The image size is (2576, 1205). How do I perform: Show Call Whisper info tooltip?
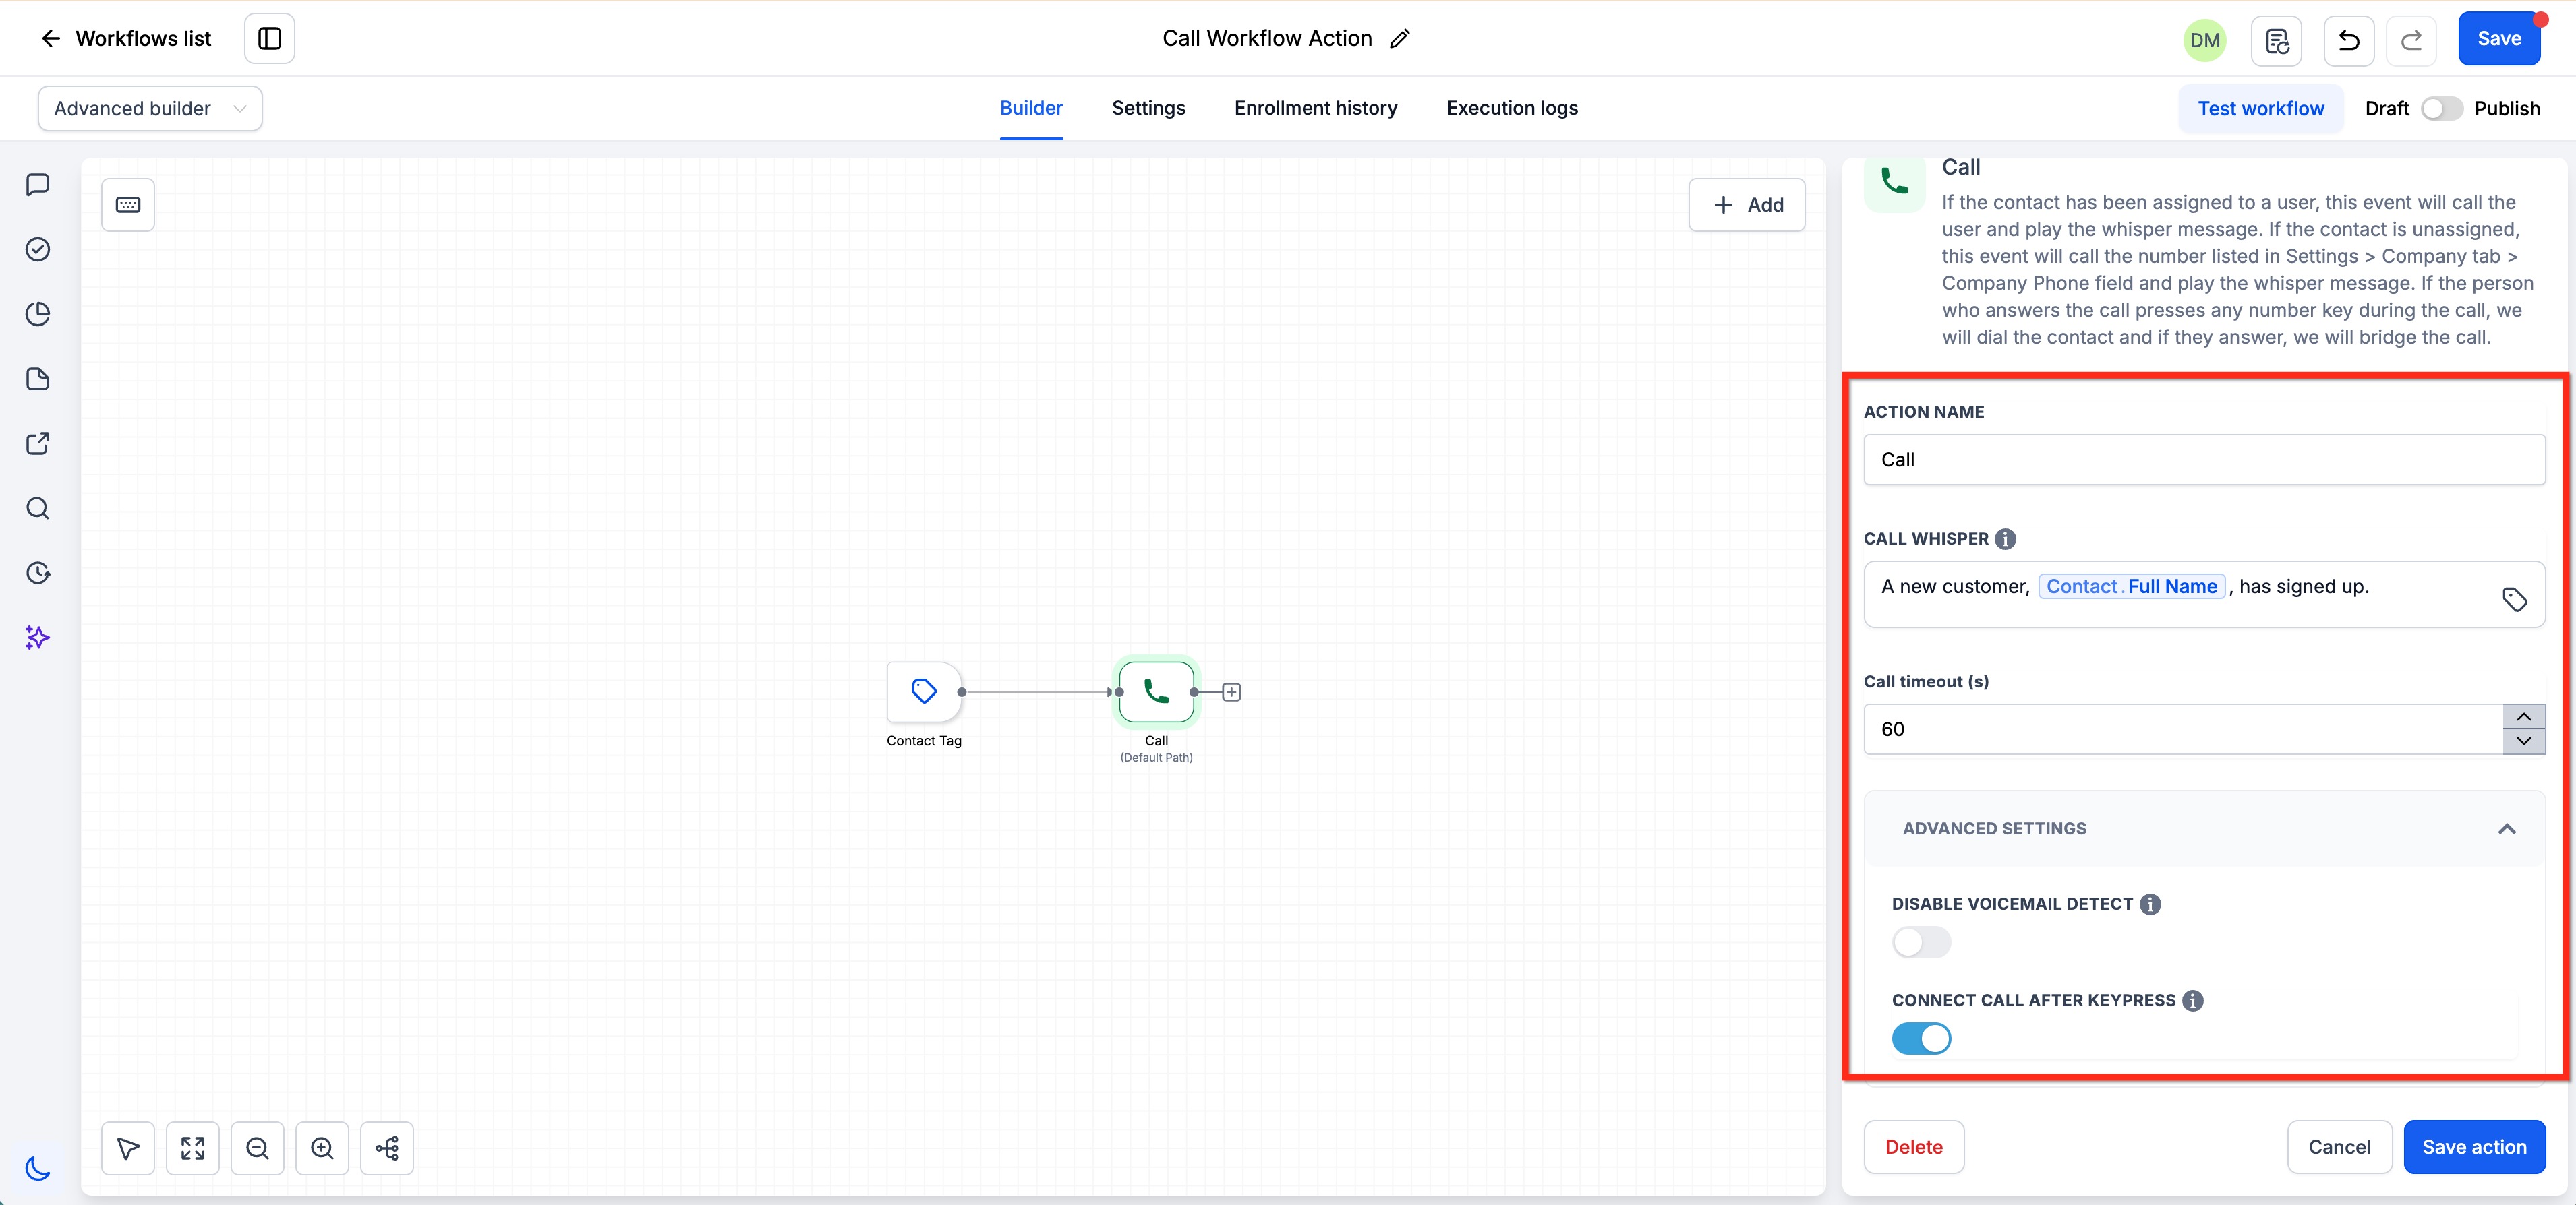pos(2004,538)
